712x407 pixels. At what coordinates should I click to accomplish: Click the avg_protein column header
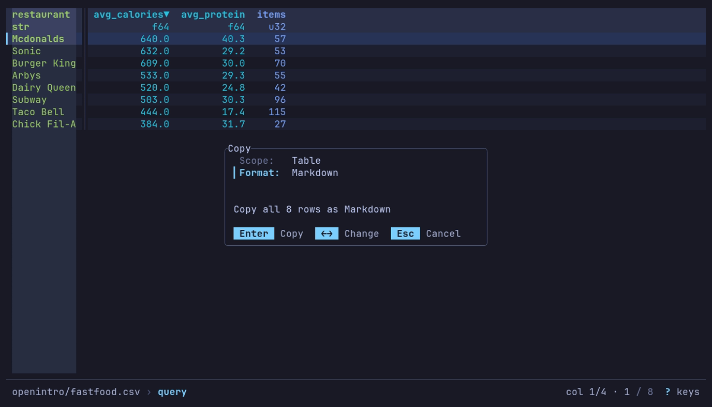point(213,14)
